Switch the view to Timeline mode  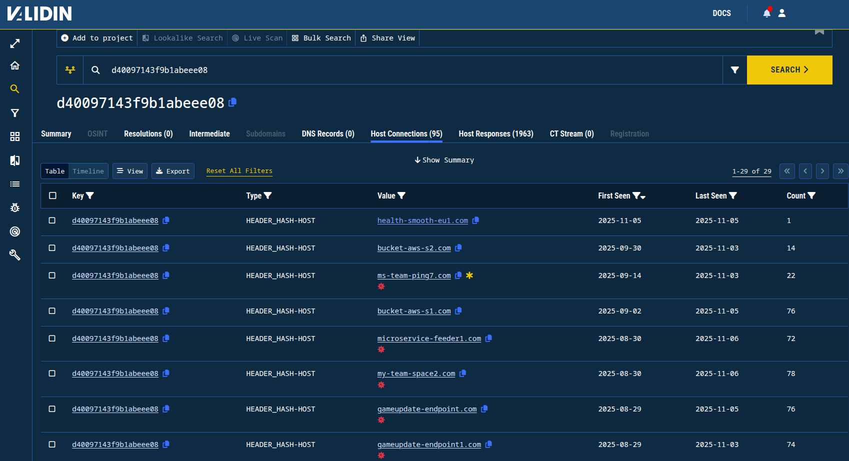tap(88, 171)
